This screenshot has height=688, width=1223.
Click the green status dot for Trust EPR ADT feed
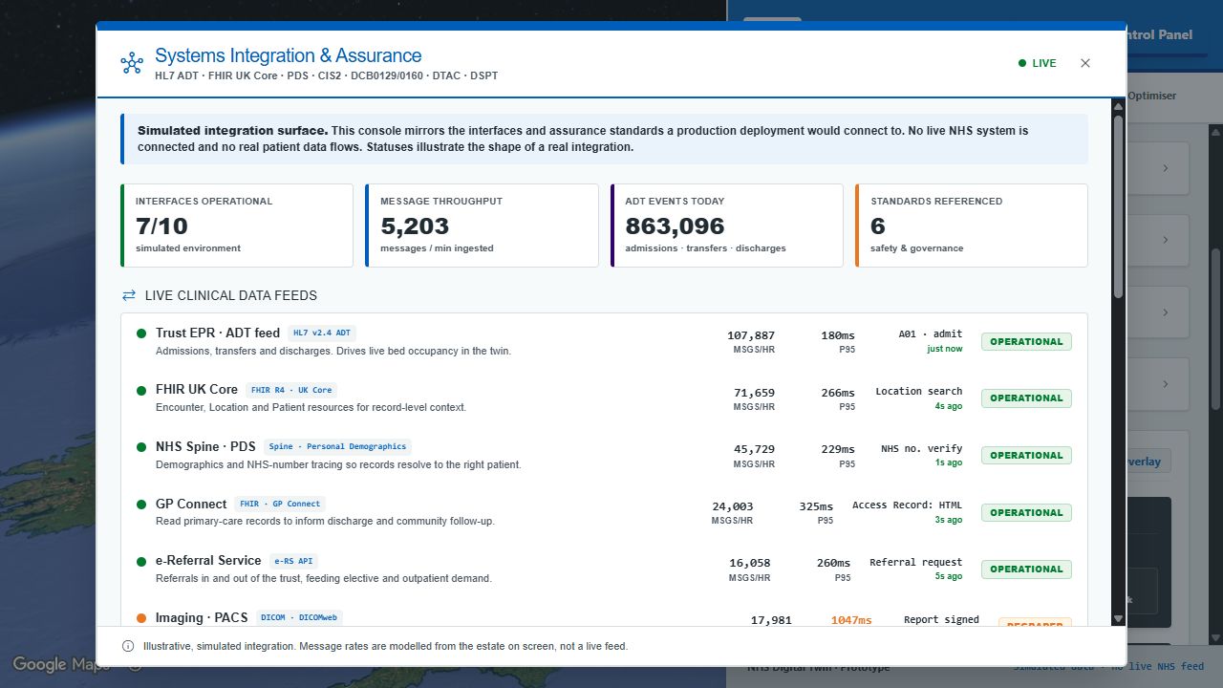point(141,333)
